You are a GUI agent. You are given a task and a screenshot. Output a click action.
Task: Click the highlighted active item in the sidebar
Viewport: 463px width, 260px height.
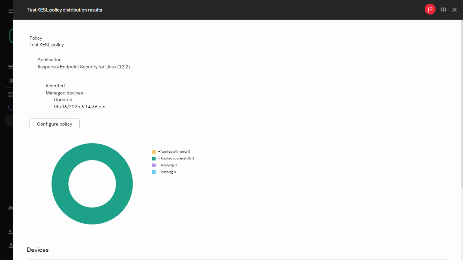(10, 120)
